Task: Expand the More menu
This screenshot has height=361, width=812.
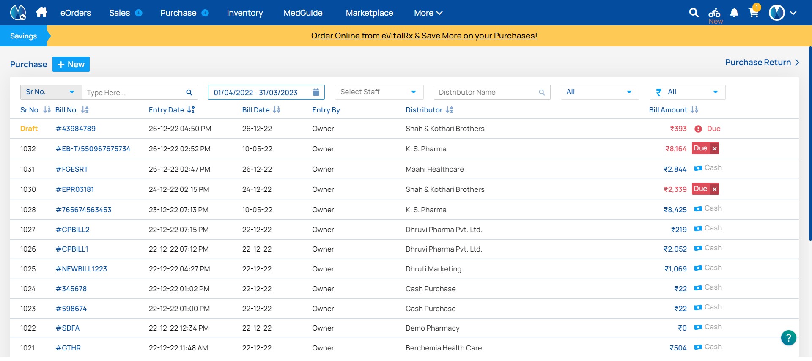Action: [x=428, y=13]
